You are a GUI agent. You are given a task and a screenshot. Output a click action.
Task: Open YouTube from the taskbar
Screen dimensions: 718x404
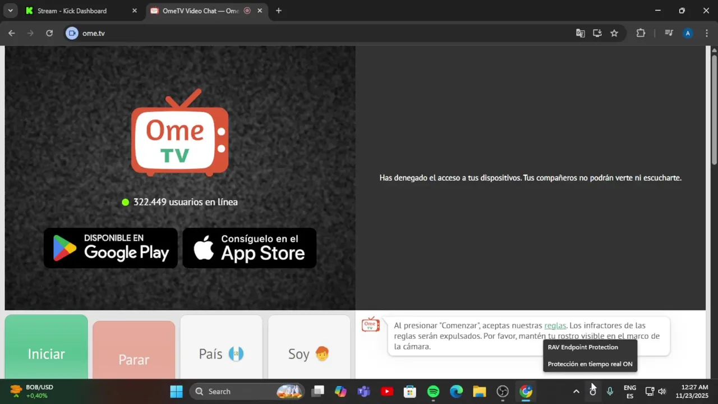point(387,392)
